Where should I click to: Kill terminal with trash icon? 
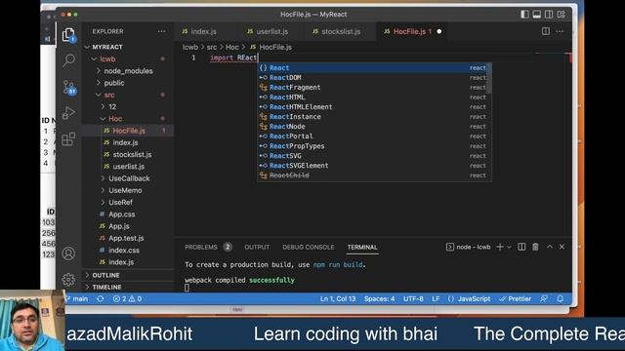pos(535,247)
